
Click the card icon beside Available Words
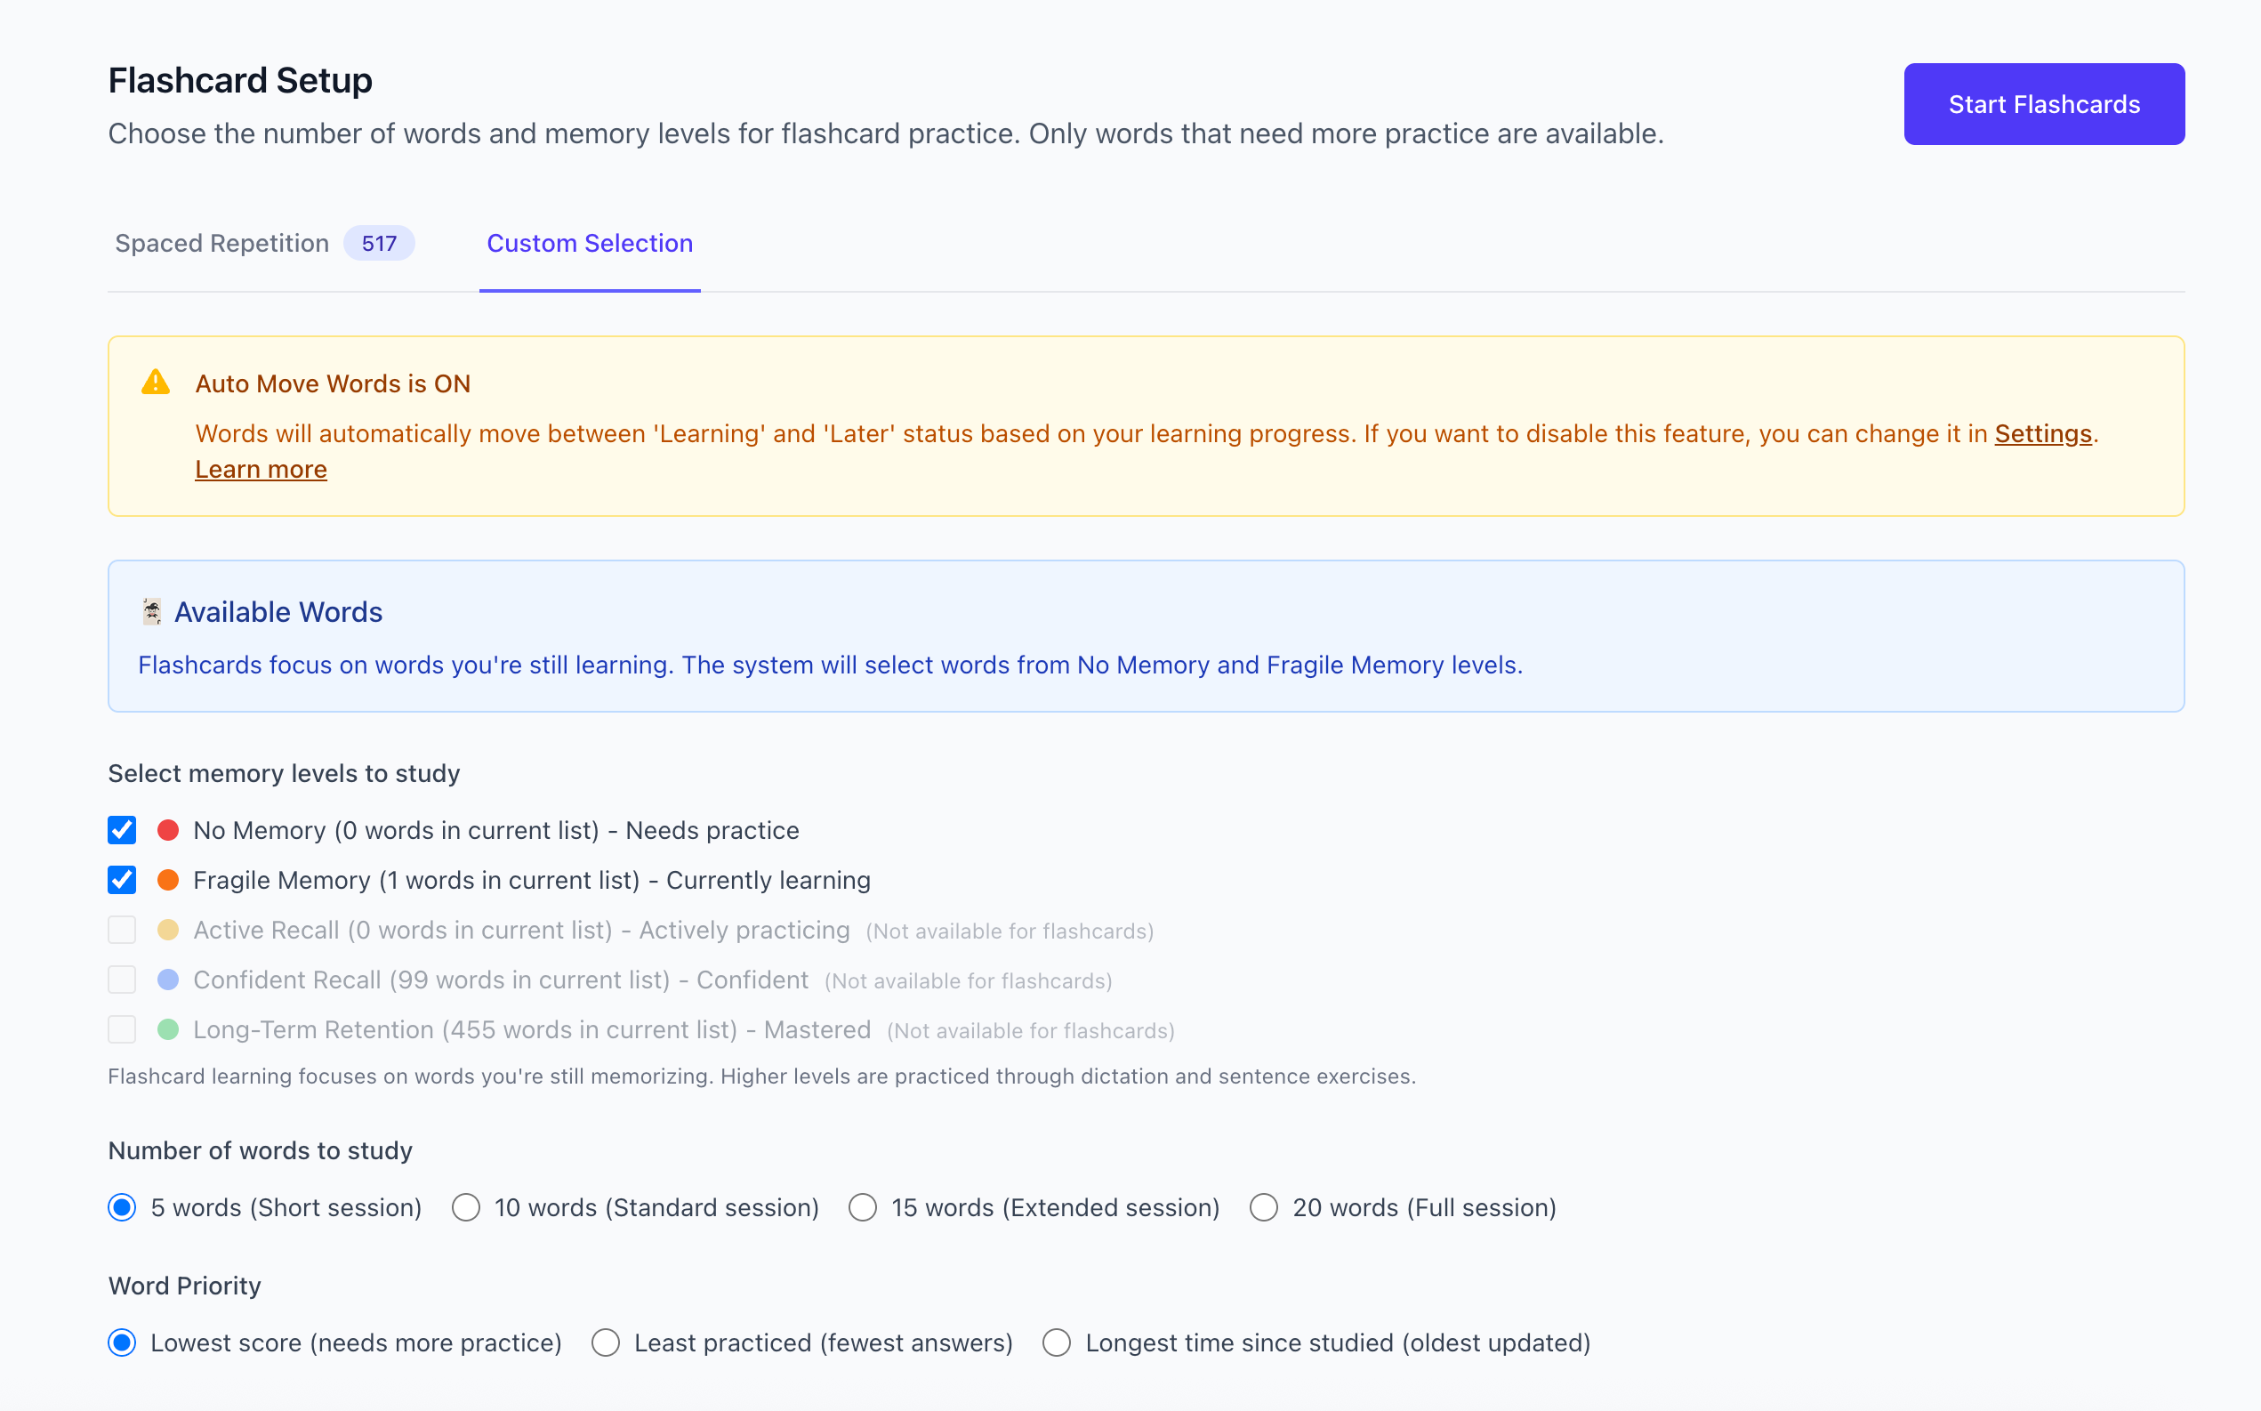(151, 612)
